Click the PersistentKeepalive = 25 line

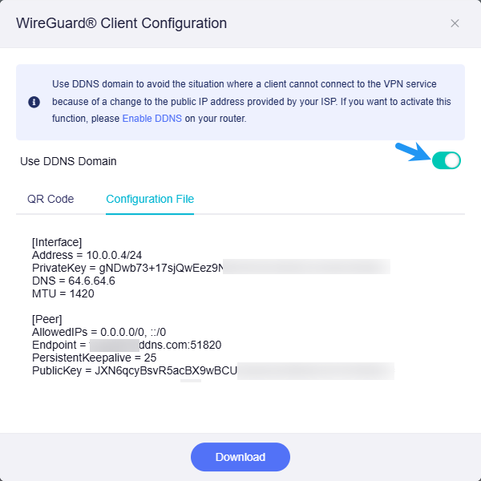[x=93, y=358]
